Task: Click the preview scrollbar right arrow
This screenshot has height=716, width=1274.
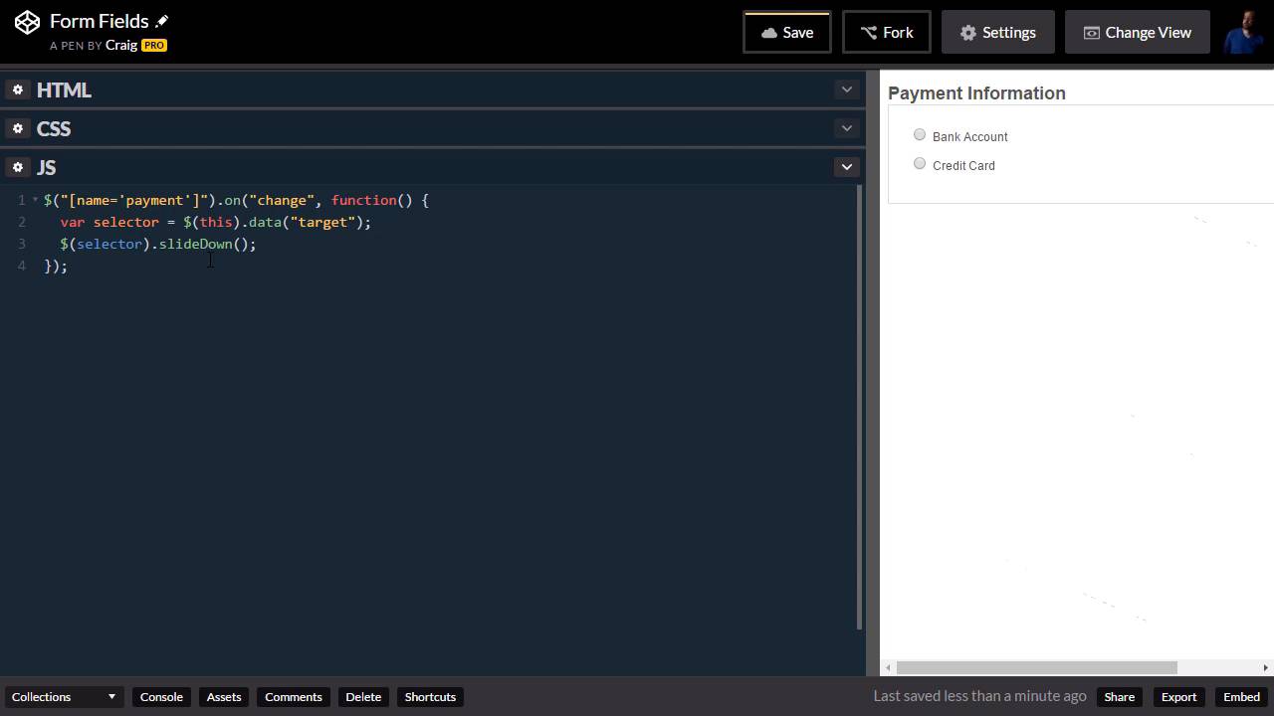Action: click(x=1265, y=667)
